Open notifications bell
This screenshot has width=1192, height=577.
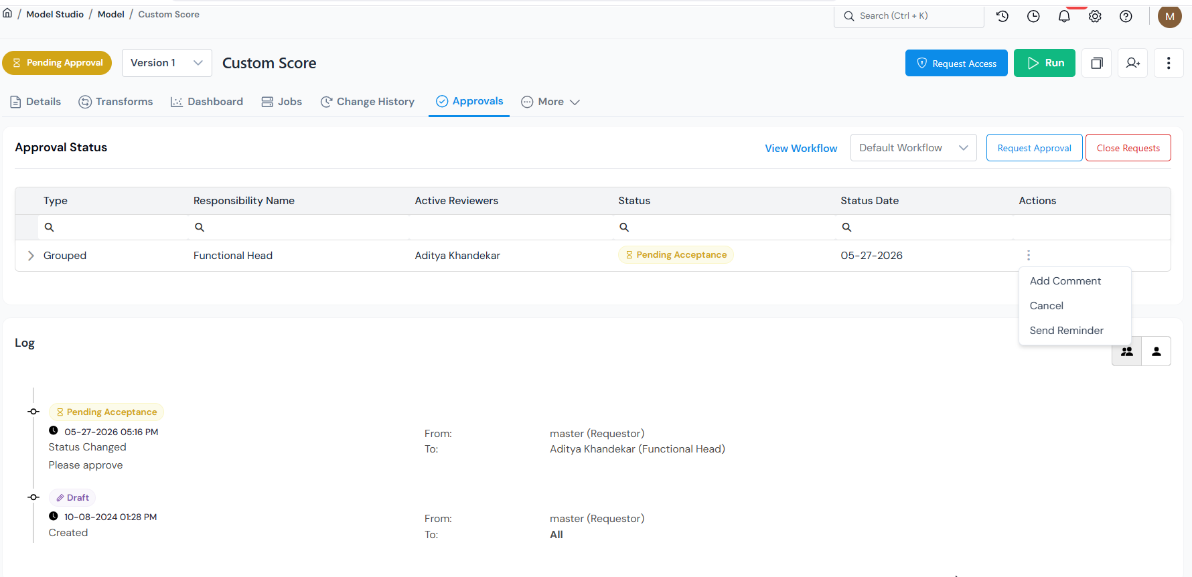click(1064, 16)
